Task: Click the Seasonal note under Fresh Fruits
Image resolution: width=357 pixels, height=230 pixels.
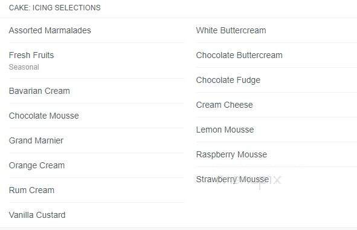Action: [x=24, y=67]
